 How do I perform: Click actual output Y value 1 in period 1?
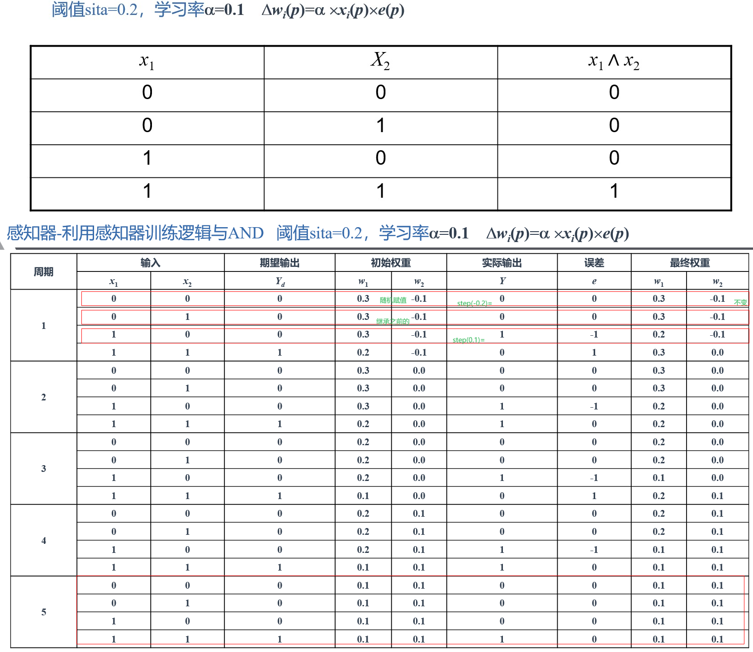pyautogui.click(x=502, y=334)
